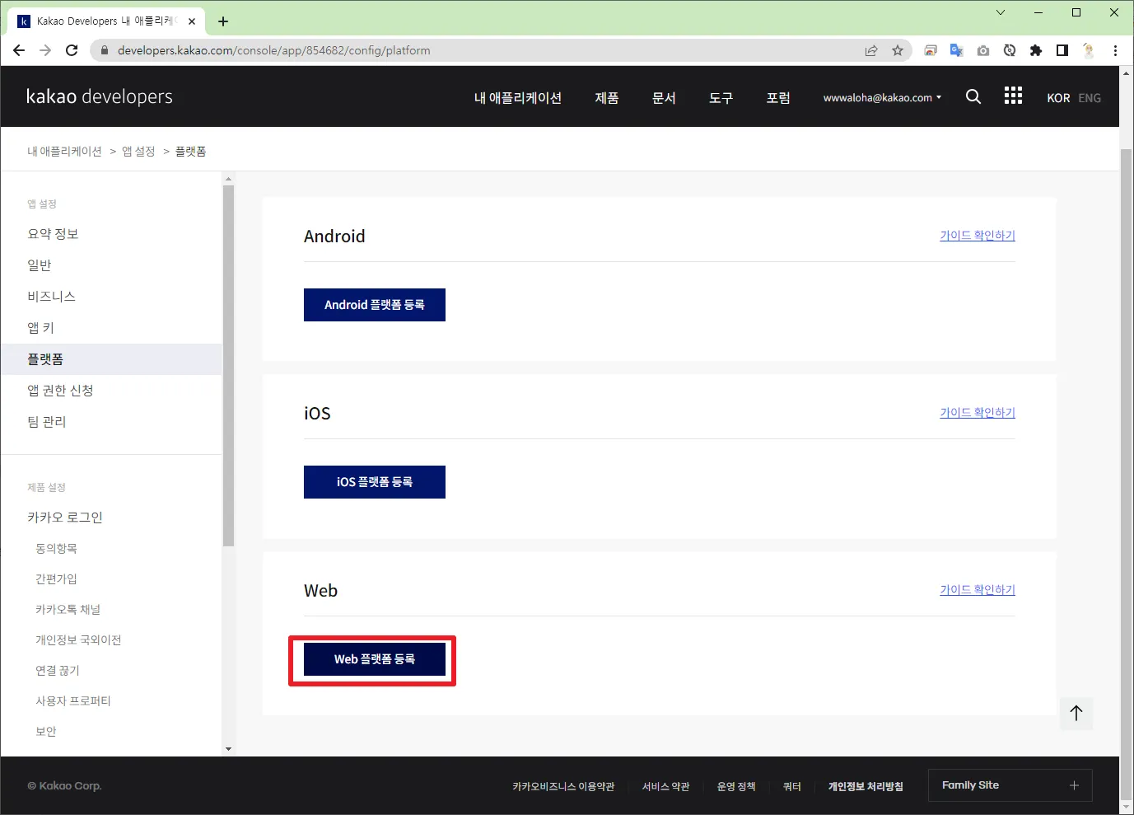1134x815 pixels.
Task: Reload the Kakao Developers page
Action: point(72,50)
